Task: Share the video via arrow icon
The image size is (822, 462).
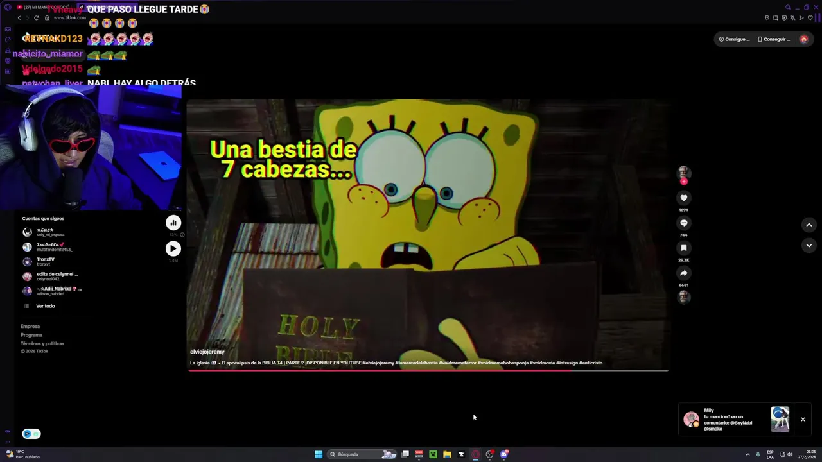Action: [x=684, y=273]
